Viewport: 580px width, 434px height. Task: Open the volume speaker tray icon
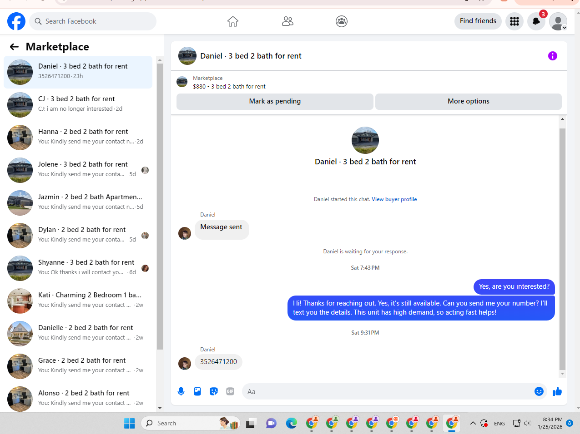[527, 423]
